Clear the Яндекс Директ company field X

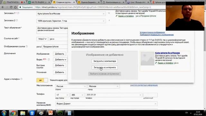click(x=155, y=104)
